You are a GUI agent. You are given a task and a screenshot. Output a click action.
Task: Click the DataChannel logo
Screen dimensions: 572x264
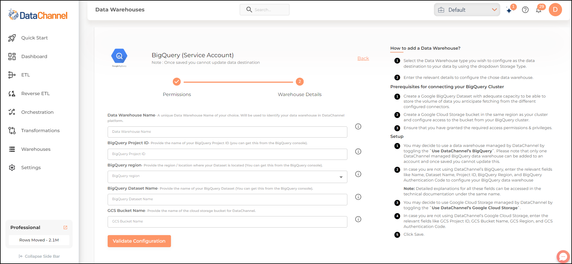point(38,15)
